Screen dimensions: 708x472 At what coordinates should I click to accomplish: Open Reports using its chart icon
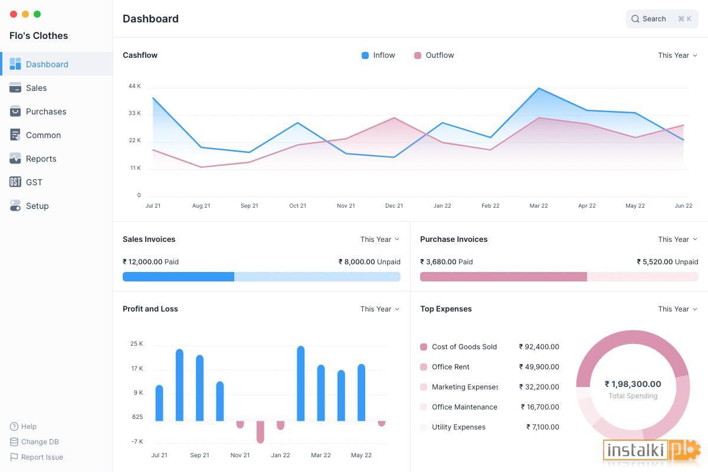(x=15, y=158)
